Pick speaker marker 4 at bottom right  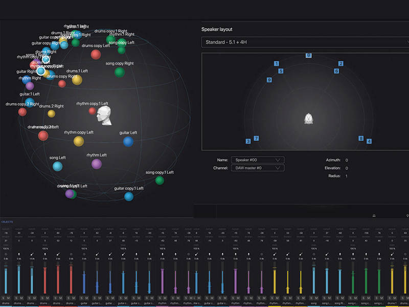click(x=369, y=141)
